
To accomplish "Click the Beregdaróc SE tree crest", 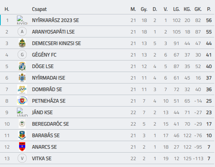I will 22,124.
